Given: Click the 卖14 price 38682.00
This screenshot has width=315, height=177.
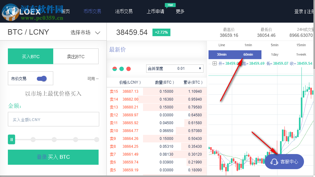Looking at the screenshot, I should (130, 99).
